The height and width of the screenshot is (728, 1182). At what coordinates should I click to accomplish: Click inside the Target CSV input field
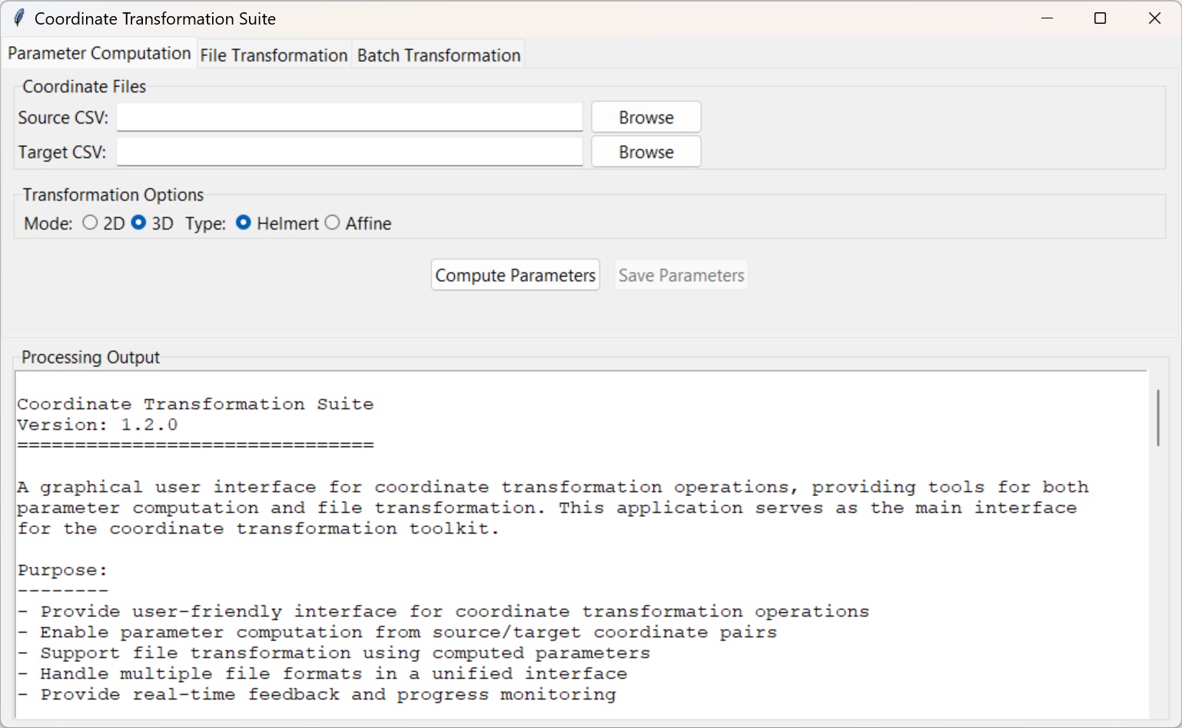[350, 151]
